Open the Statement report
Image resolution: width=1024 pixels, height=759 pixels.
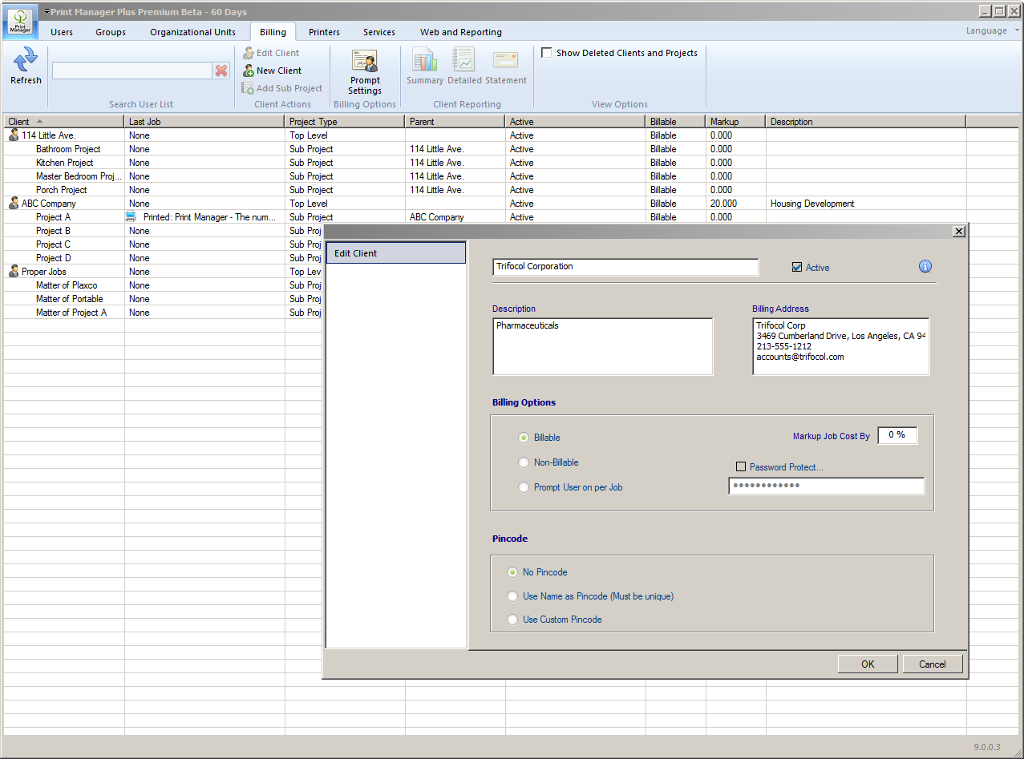[506, 66]
